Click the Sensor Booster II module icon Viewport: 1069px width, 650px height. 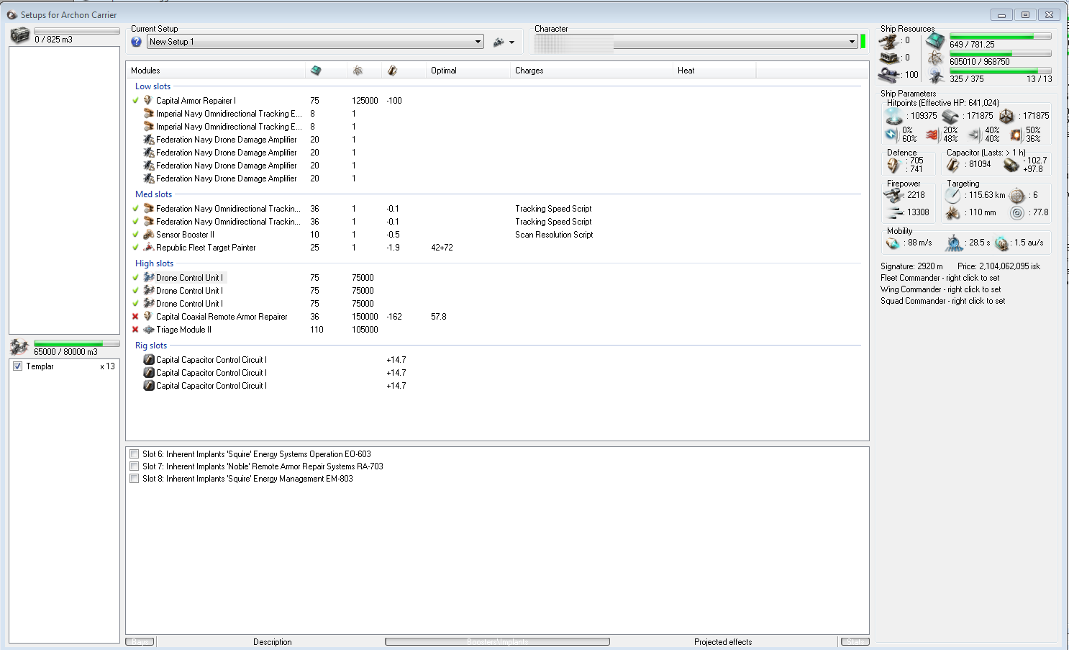click(148, 235)
